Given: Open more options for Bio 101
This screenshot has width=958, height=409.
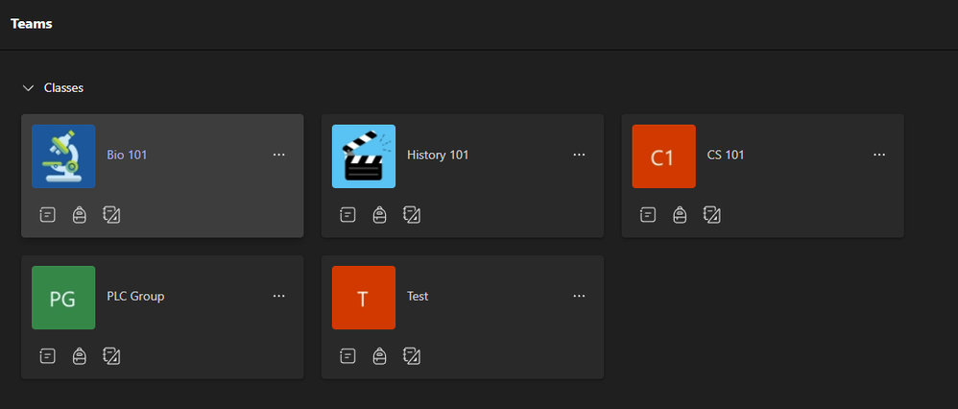Looking at the screenshot, I should 279,155.
